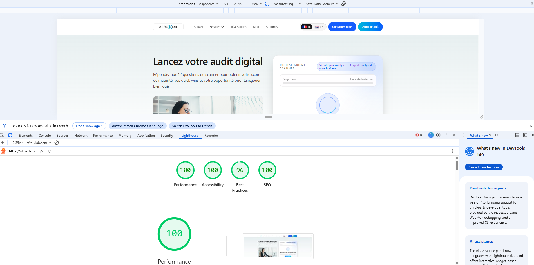Dismiss the DevTools language infobar
This screenshot has height=265, width=534.
531,126
